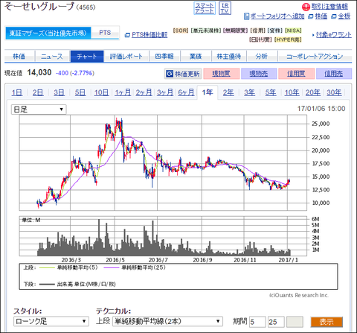The image size is (357, 333).
Task: Select the 10日 chart range
Action: 101,92
